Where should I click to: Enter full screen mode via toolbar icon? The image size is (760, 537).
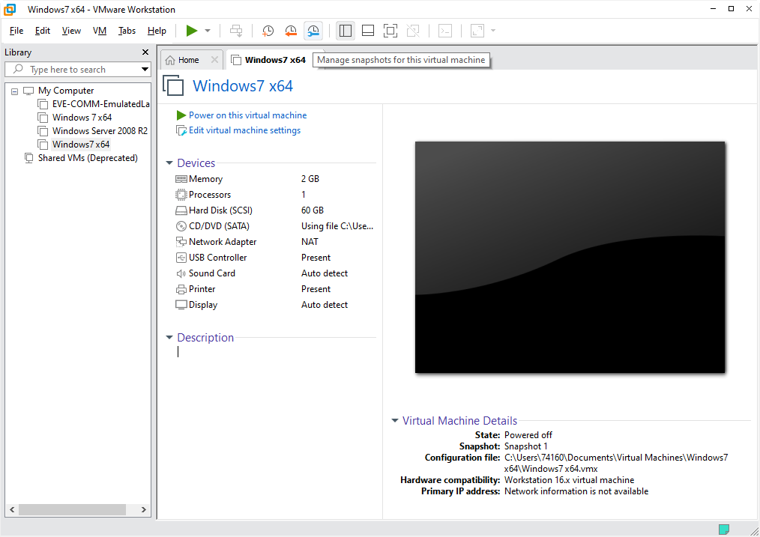tap(390, 31)
